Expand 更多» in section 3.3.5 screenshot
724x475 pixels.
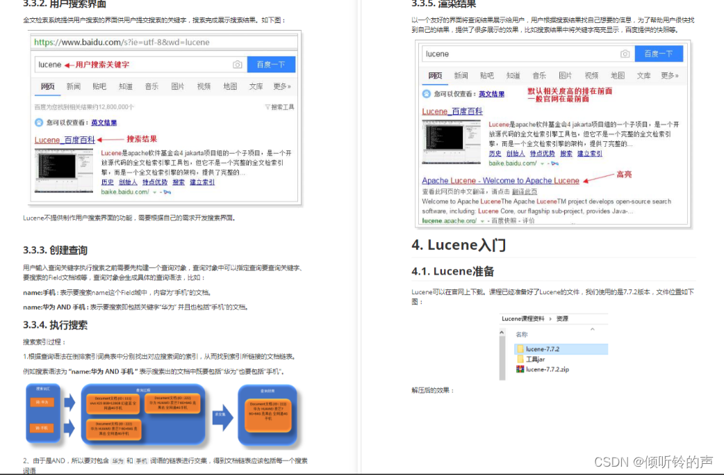point(670,76)
